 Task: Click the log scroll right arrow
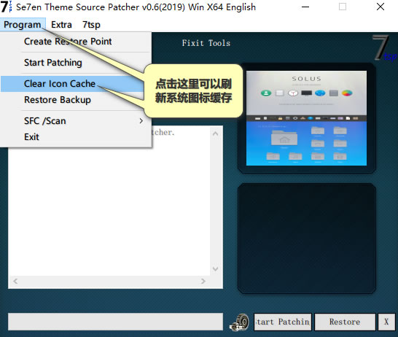pyautogui.click(x=203, y=281)
